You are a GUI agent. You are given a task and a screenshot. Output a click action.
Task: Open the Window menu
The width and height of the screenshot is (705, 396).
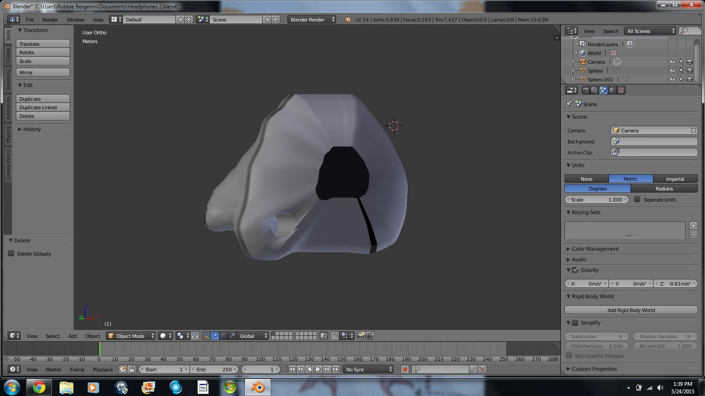click(x=76, y=19)
